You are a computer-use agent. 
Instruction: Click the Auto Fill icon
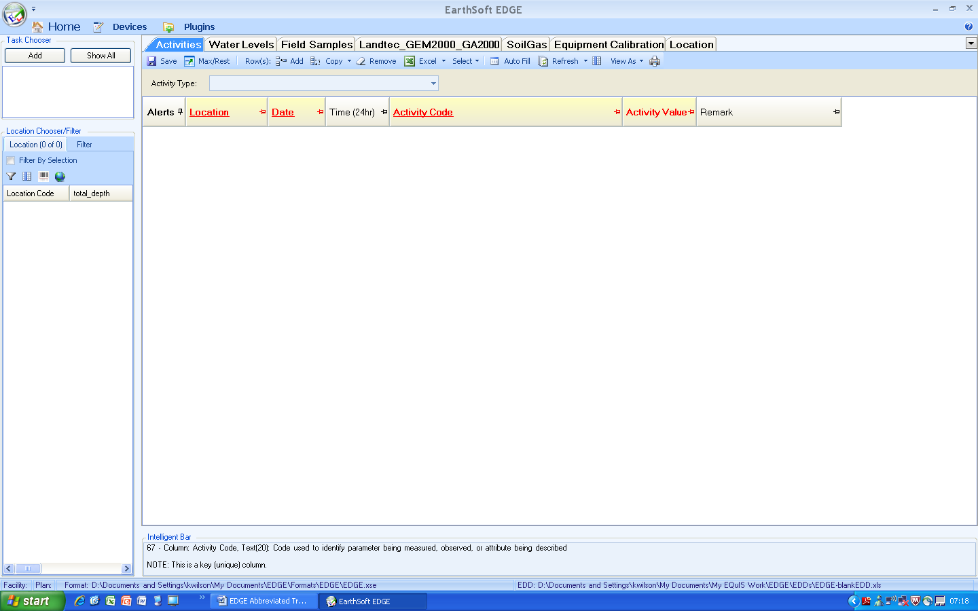click(494, 61)
